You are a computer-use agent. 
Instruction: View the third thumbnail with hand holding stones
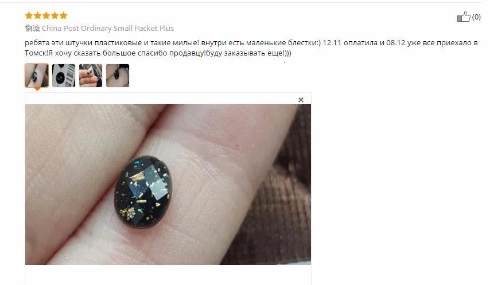[x=91, y=76]
